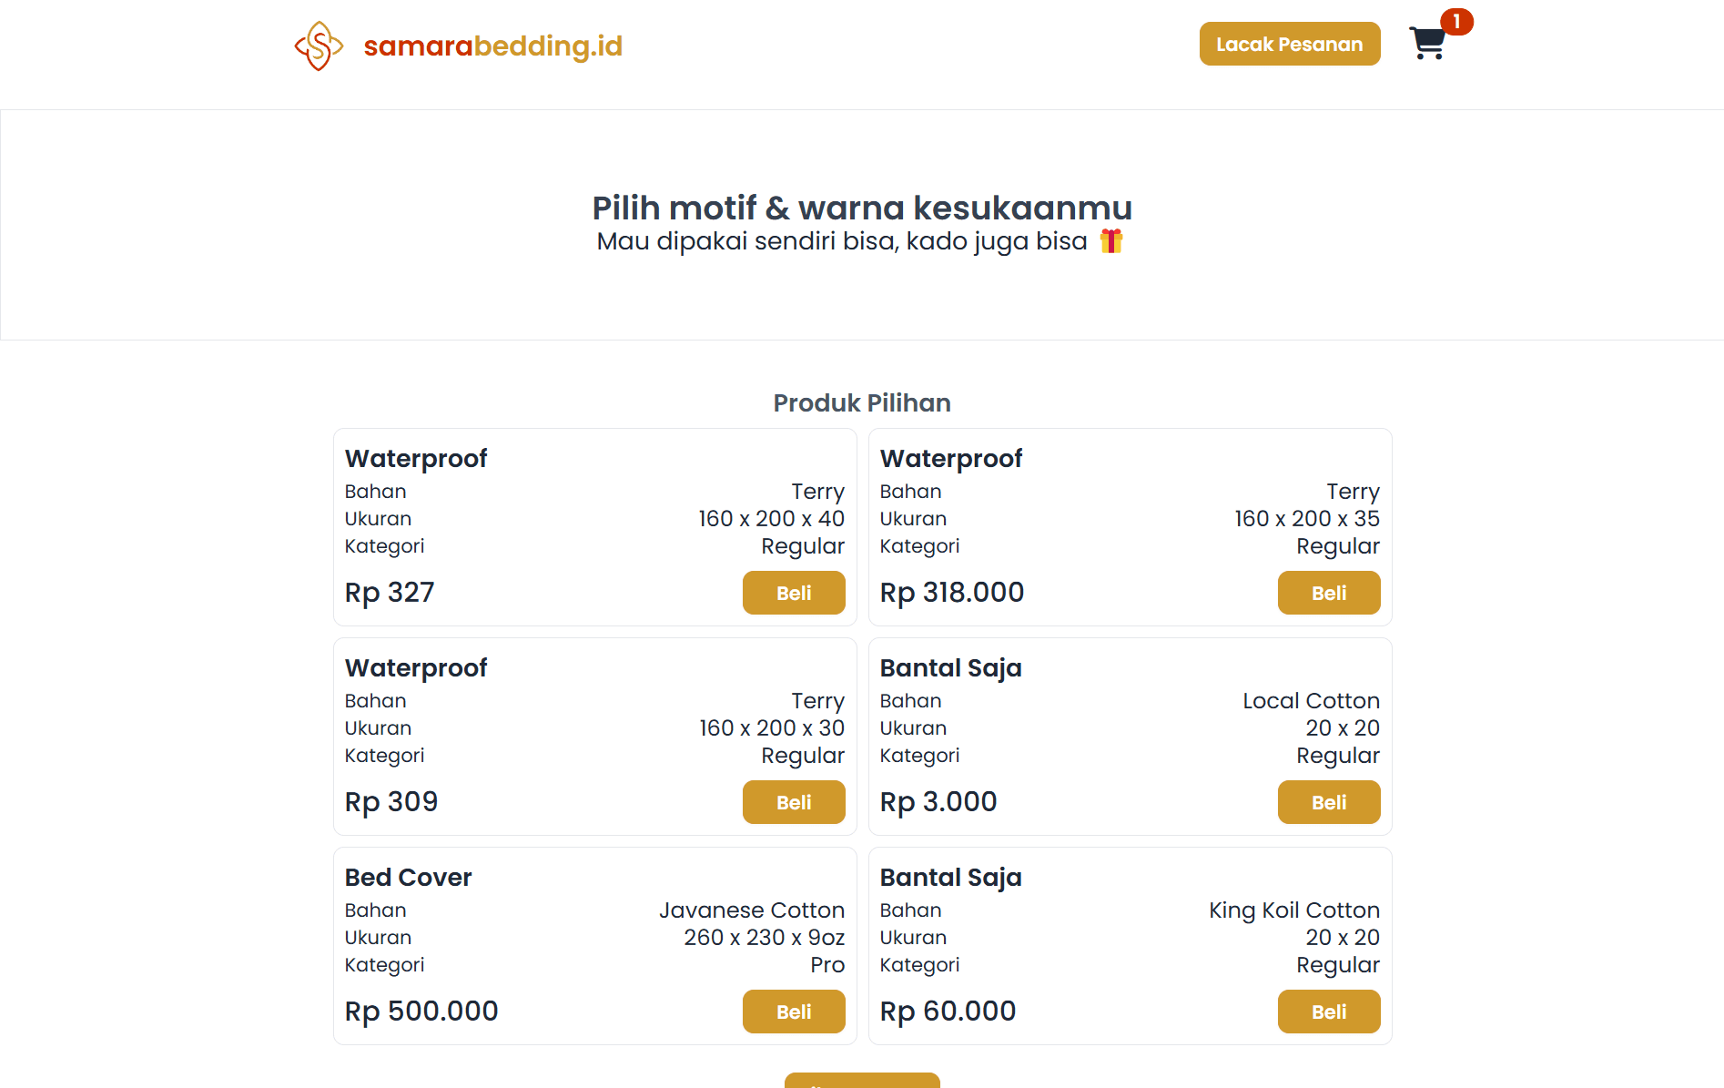Buy the Javanese Cotton Bed Cover
The width and height of the screenshot is (1724, 1088).
tap(794, 1012)
